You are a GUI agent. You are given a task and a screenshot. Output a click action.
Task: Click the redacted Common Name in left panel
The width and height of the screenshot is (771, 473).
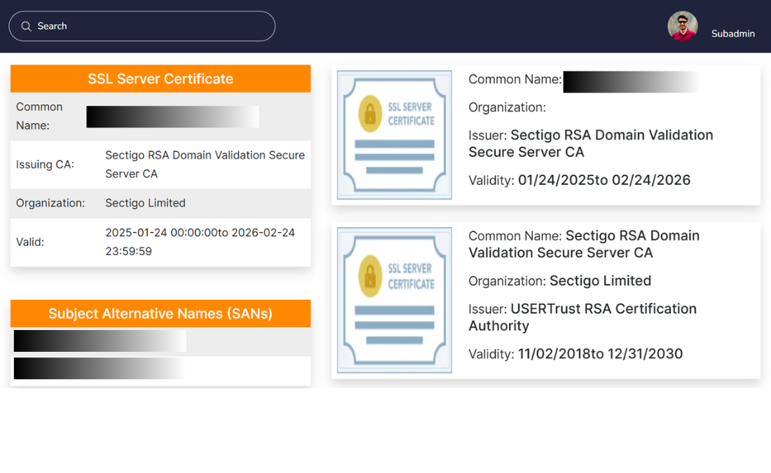(x=172, y=116)
